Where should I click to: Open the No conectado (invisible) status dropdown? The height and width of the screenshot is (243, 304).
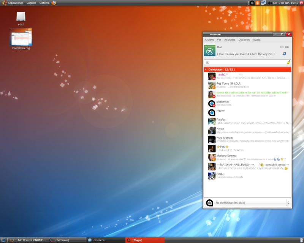pyautogui.click(x=247, y=203)
